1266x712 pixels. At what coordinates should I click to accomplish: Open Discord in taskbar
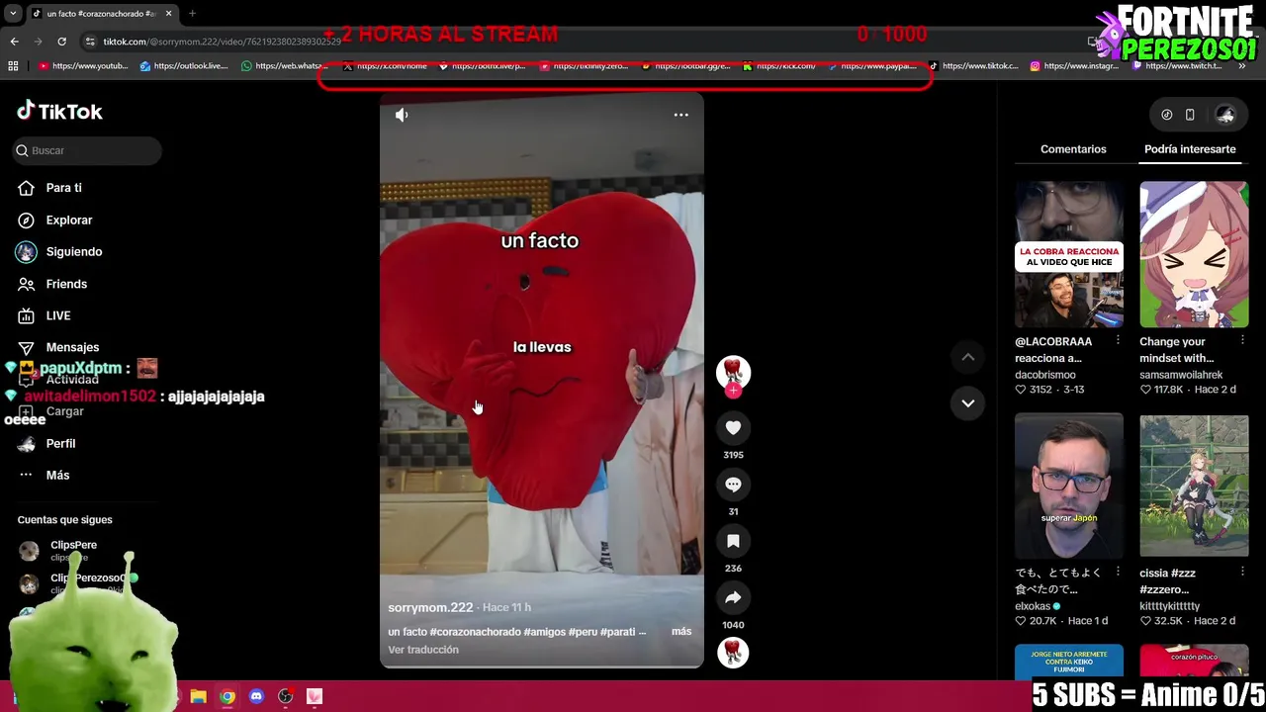(x=256, y=696)
